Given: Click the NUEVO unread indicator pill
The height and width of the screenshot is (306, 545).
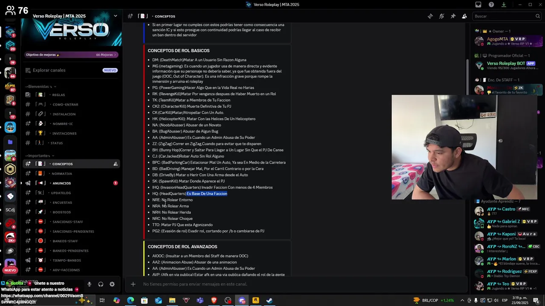Looking at the screenshot, I should (10, 270).
